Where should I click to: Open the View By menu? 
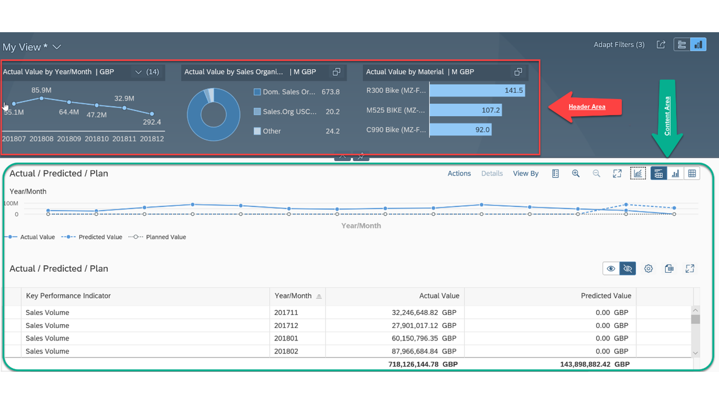coord(526,174)
